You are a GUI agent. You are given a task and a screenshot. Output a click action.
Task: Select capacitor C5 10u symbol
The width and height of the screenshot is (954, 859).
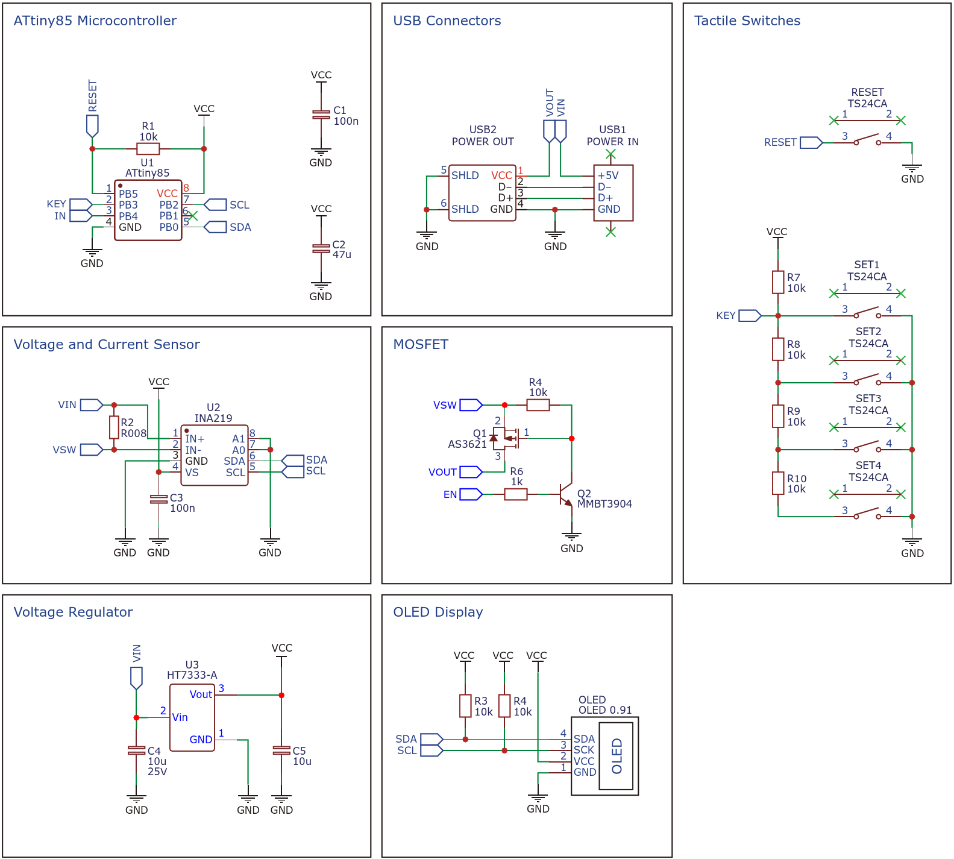pyautogui.click(x=281, y=750)
